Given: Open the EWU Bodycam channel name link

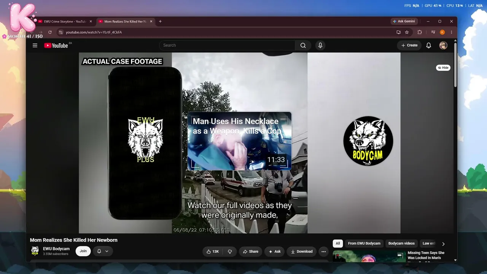Looking at the screenshot, I should tap(56, 249).
